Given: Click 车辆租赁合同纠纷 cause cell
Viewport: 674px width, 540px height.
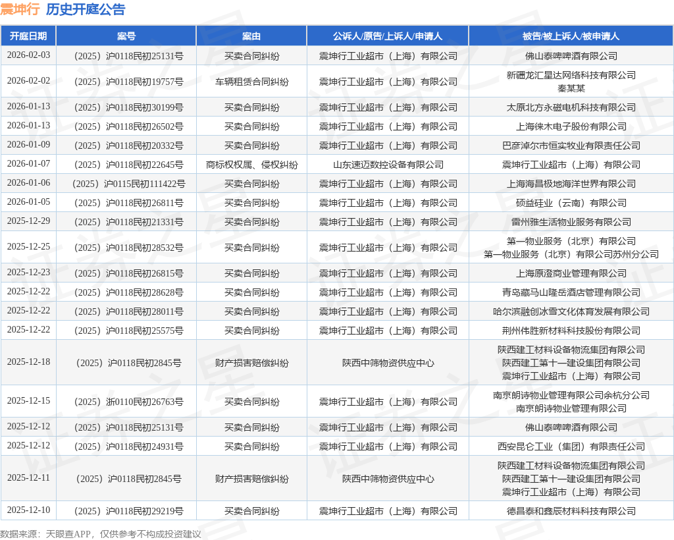Looking at the screenshot, I should pos(252,82).
